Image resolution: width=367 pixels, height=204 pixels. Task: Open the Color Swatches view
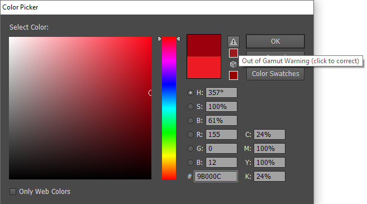(x=275, y=74)
